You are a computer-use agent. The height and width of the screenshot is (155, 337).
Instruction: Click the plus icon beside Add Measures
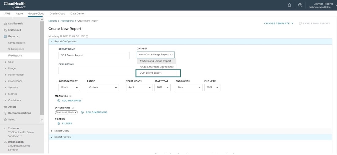[x=59, y=101]
